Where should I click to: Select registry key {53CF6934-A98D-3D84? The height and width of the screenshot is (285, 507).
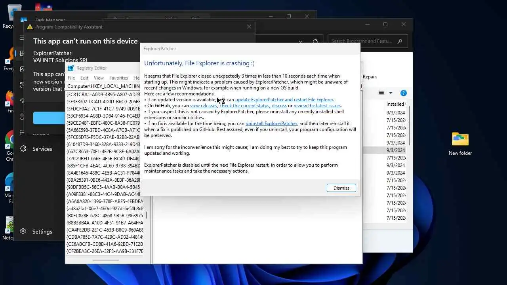click(103, 116)
